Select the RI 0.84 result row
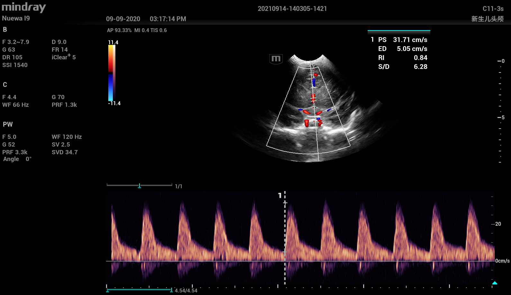Viewport: 511px width, 295px height. pyautogui.click(x=403, y=58)
